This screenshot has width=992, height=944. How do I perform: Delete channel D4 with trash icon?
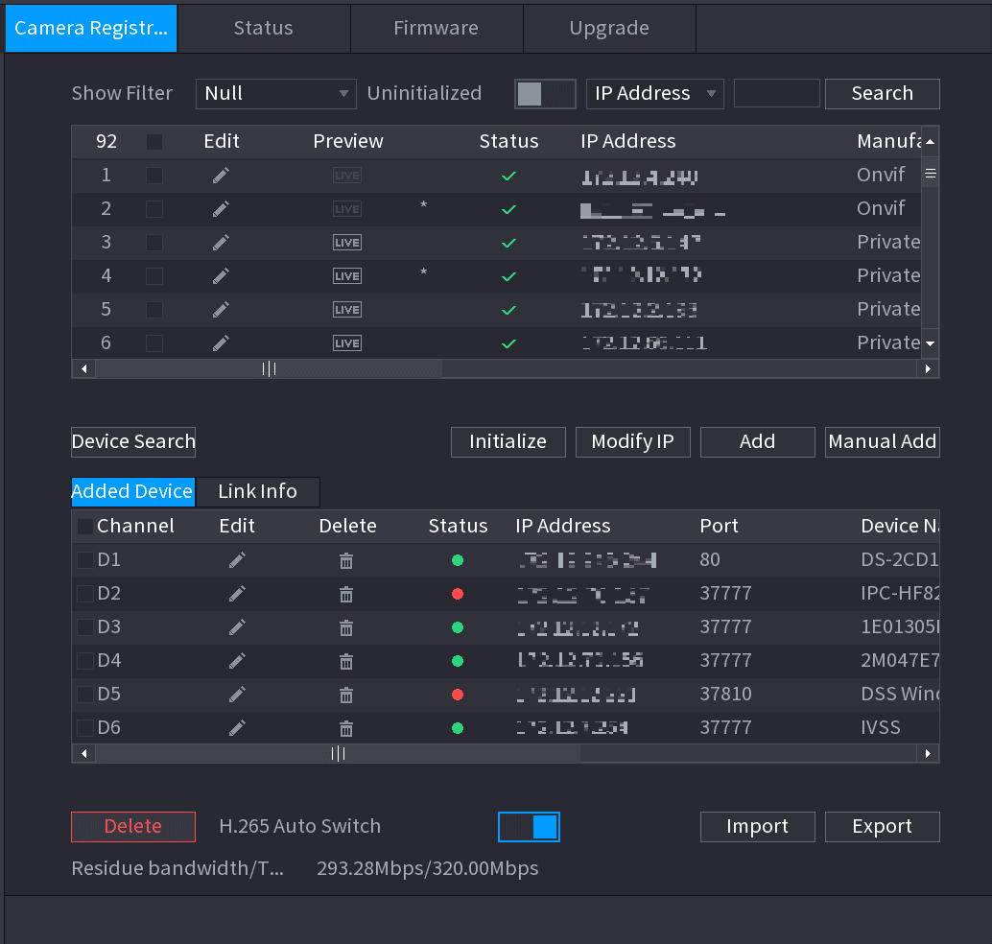[346, 661]
